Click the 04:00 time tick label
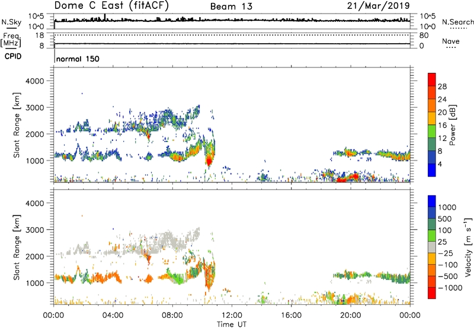The height and width of the screenshot is (328, 474). (x=113, y=316)
